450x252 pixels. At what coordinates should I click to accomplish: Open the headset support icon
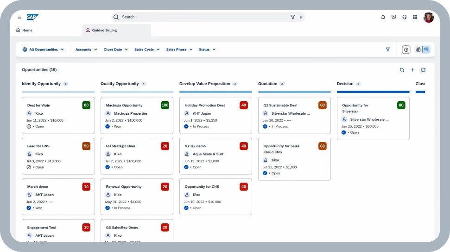click(405, 17)
